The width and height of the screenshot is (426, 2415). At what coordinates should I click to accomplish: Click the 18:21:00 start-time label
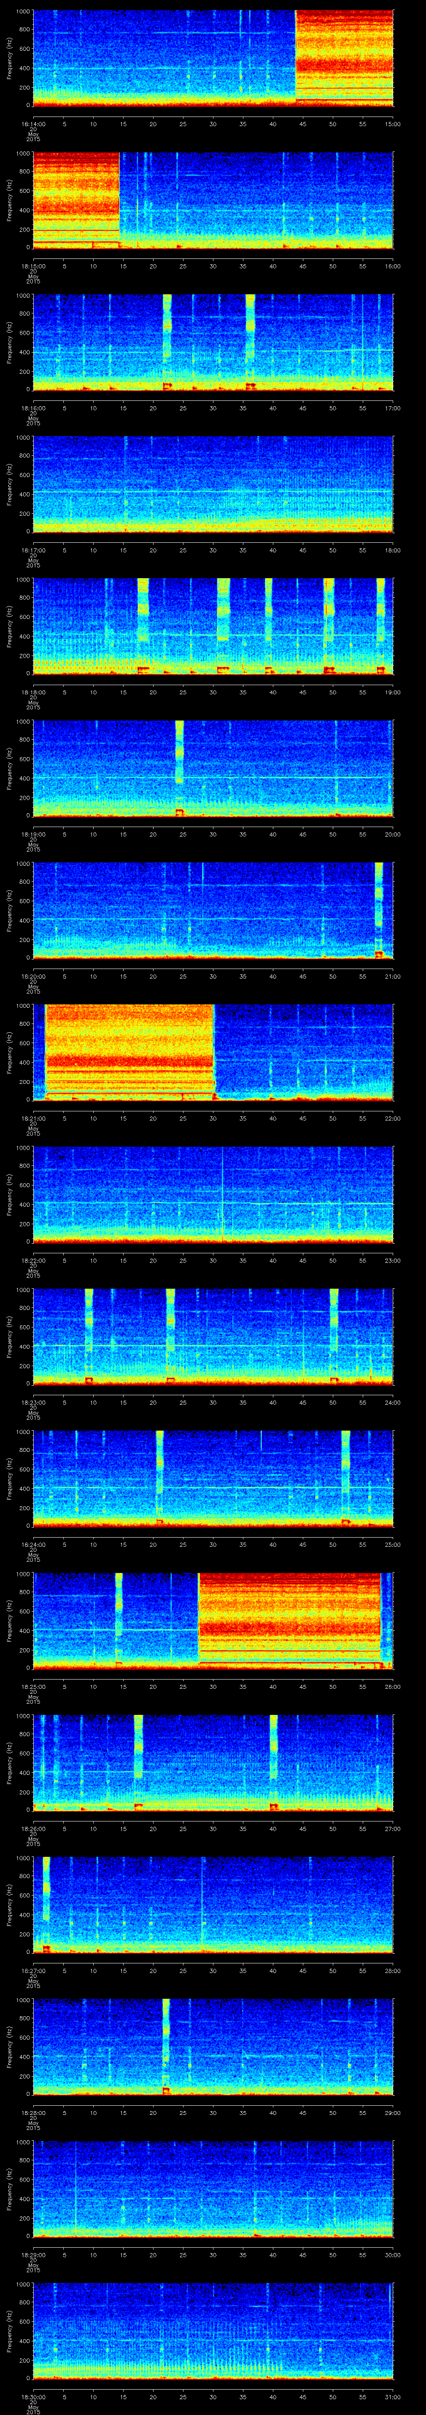[x=33, y=1118]
